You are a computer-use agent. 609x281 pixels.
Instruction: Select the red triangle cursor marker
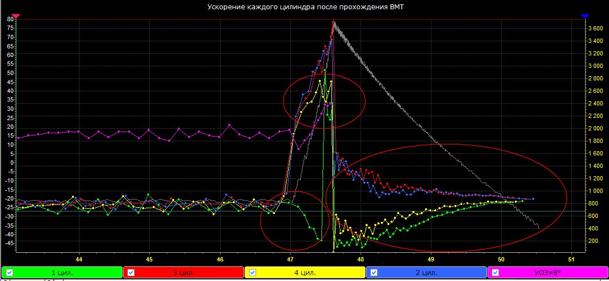[x=16, y=16]
